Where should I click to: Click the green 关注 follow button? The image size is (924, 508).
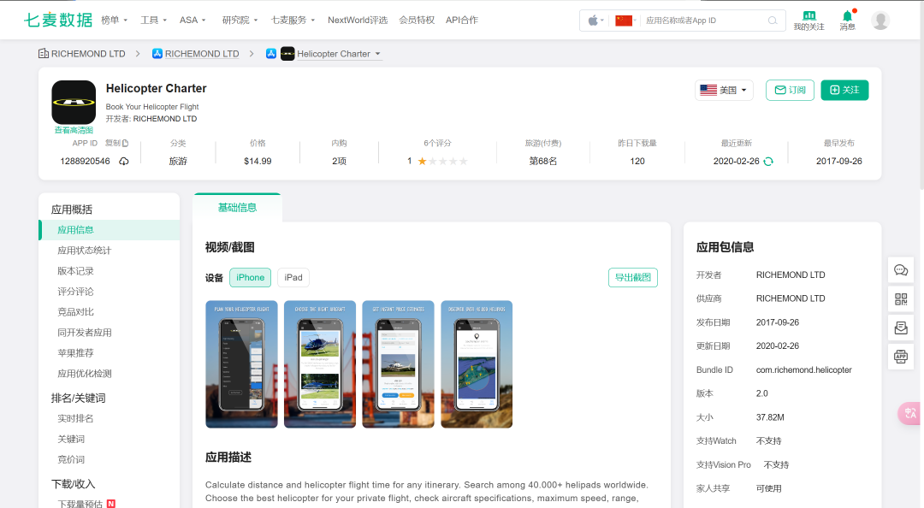coord(844,90)
